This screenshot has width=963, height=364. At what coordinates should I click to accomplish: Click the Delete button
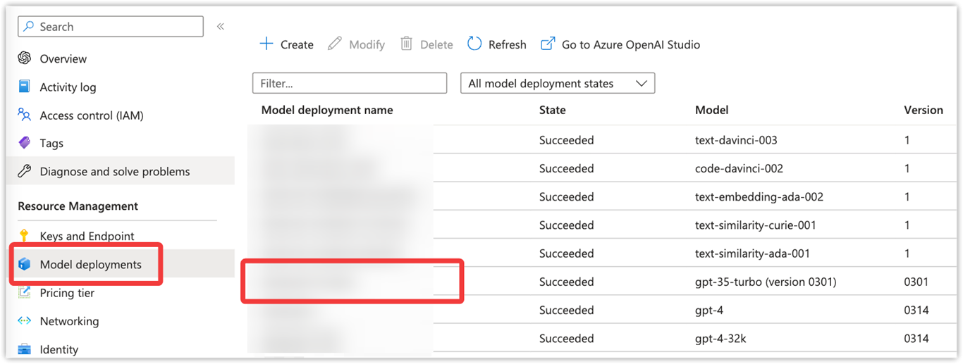click(427, 44)
